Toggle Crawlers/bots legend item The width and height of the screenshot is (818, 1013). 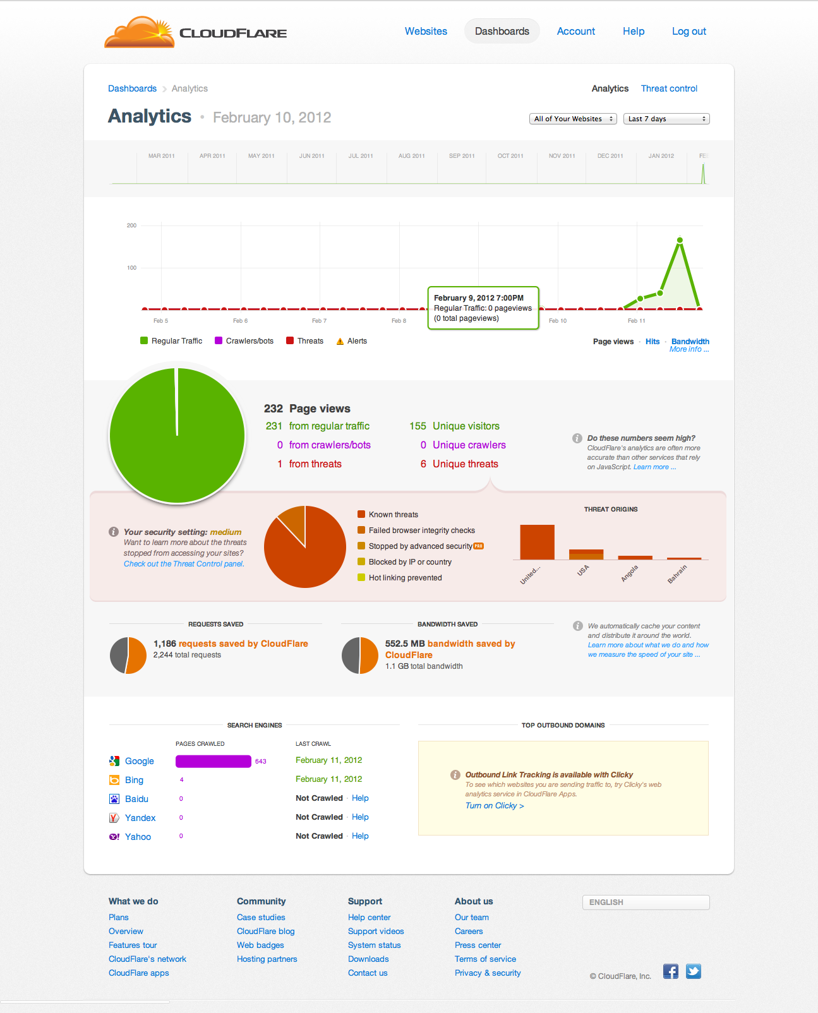tap(244, 341)
